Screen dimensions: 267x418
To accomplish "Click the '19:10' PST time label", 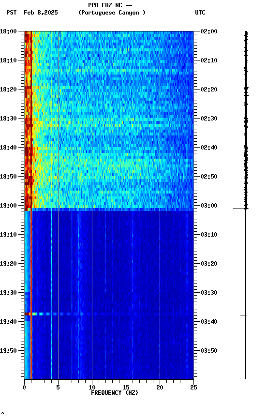I will [x=8, y=235].
